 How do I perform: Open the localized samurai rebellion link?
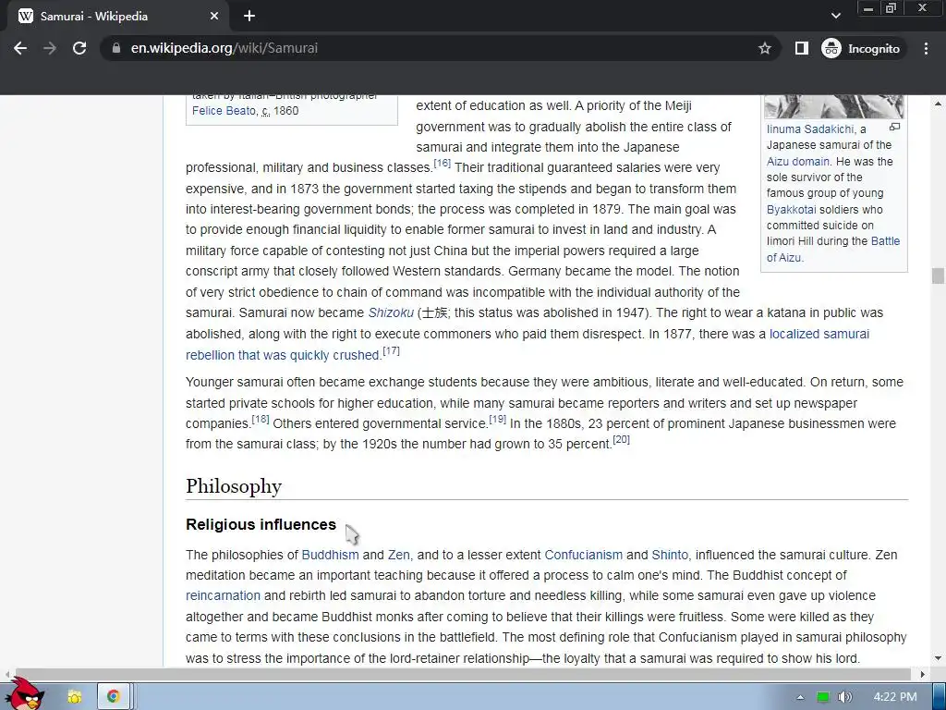click(x=819, y=334)
